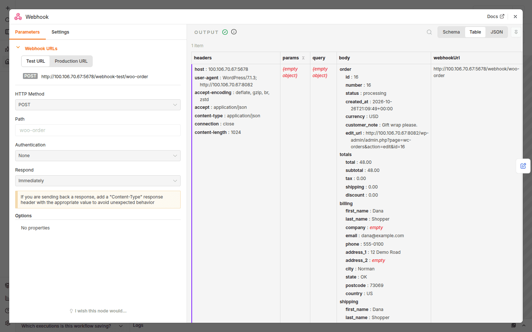Collapse the params column
The height and width of the screenshot is (332, 532).
[303, 58]
